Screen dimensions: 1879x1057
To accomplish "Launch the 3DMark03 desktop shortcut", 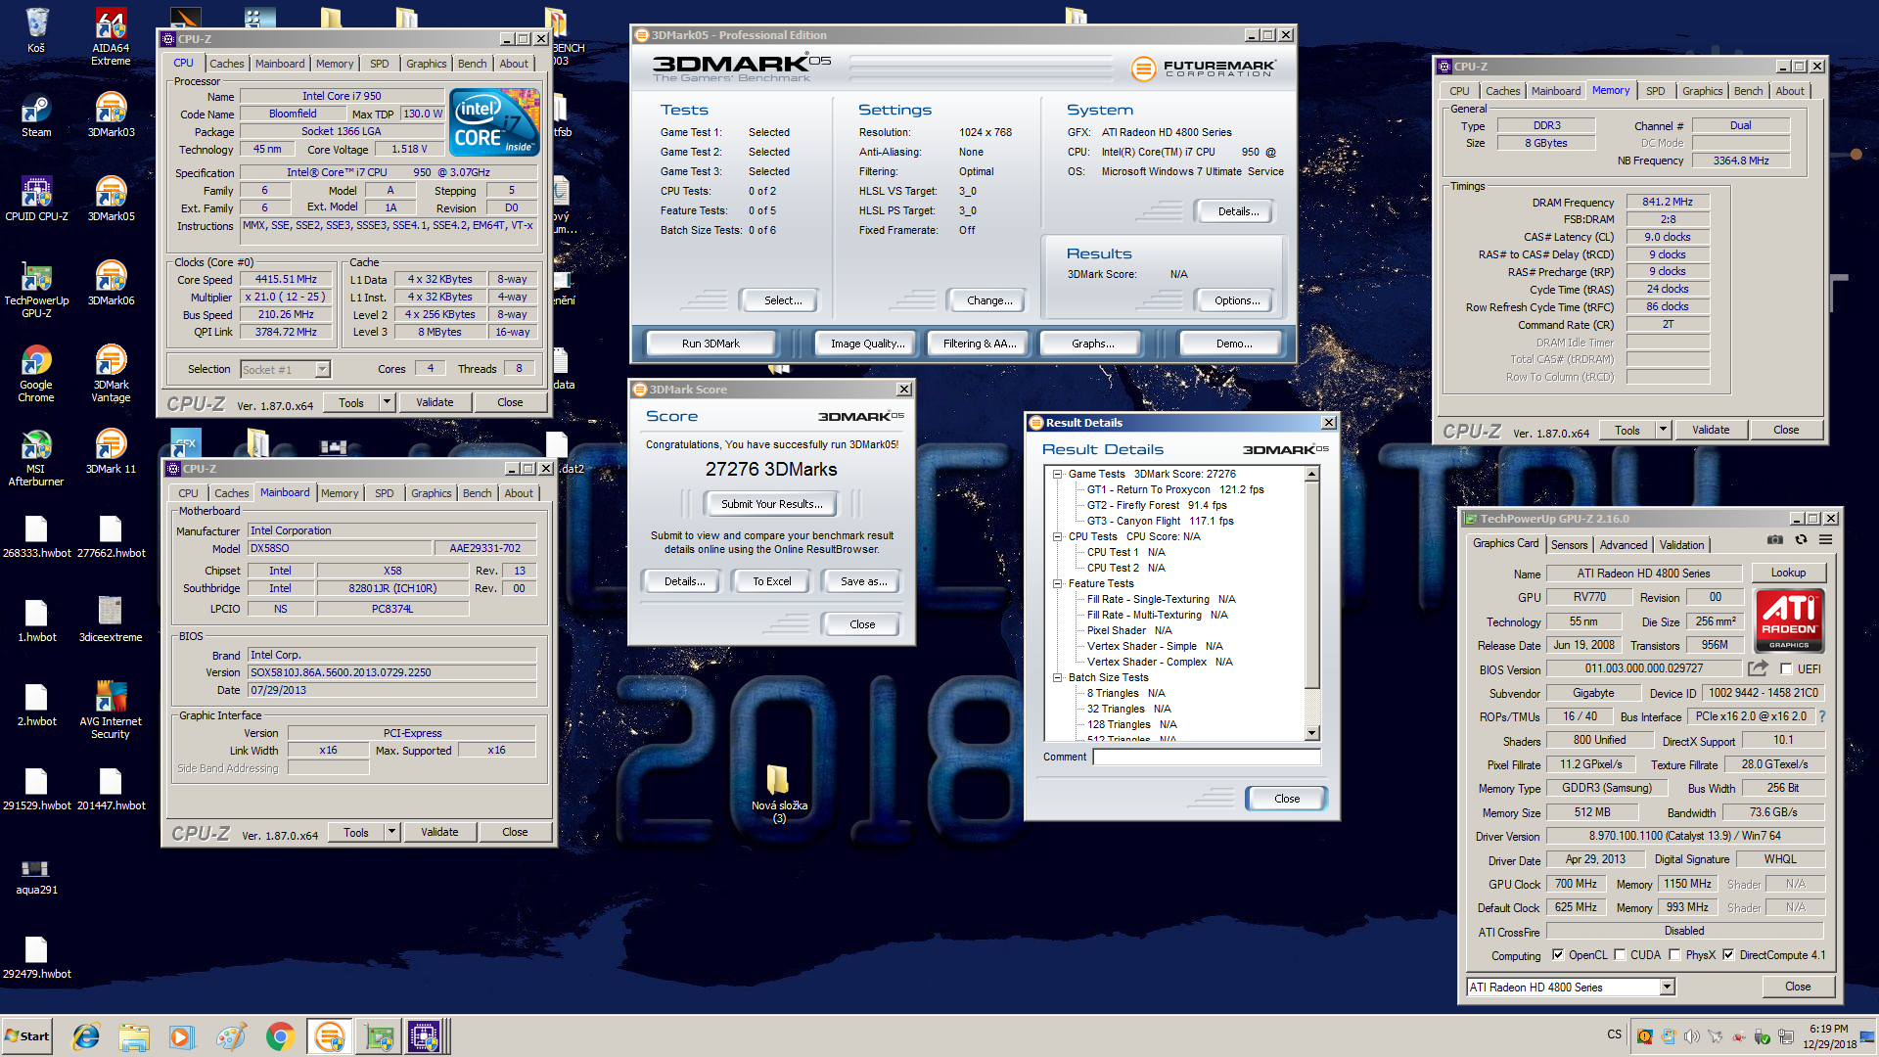I will click(x=111, y=115).
